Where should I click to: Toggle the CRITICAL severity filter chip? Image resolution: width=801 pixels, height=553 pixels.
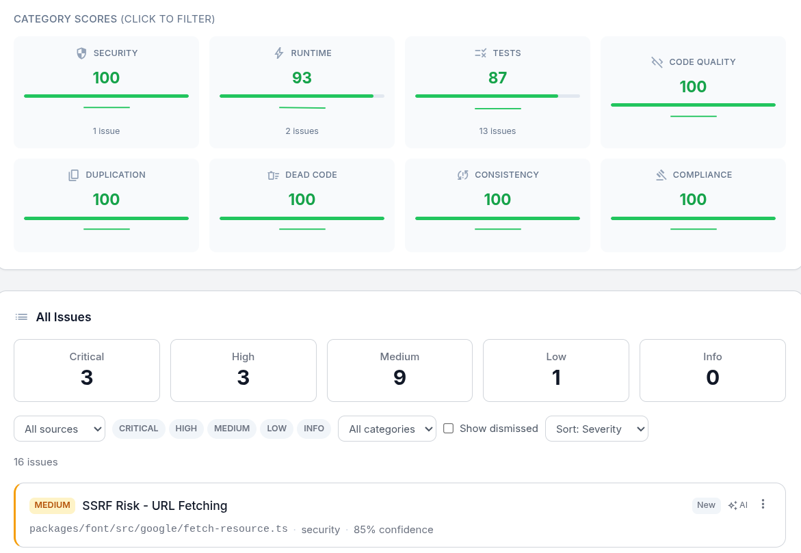(138, 429)
